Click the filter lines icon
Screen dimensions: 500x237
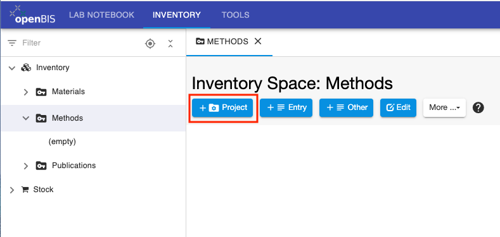[x=12, y=43]
